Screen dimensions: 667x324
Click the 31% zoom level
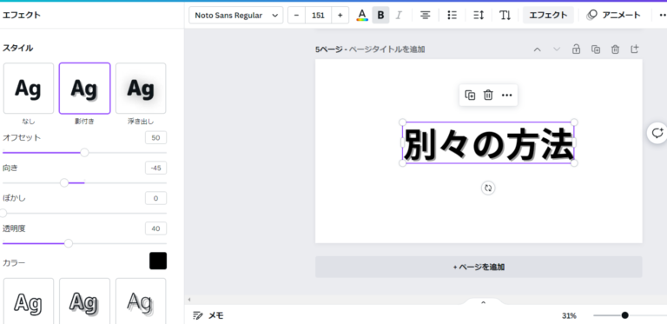click(569, 315)
